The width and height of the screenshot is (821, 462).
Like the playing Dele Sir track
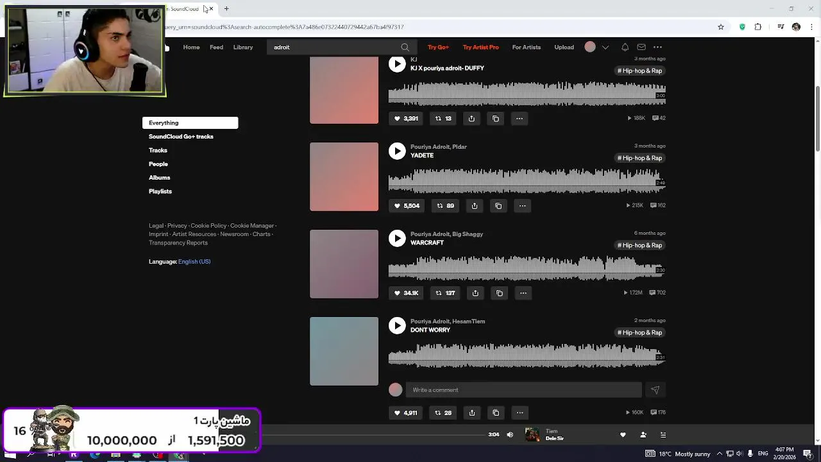pyautogui.click(x=623, y=434)
